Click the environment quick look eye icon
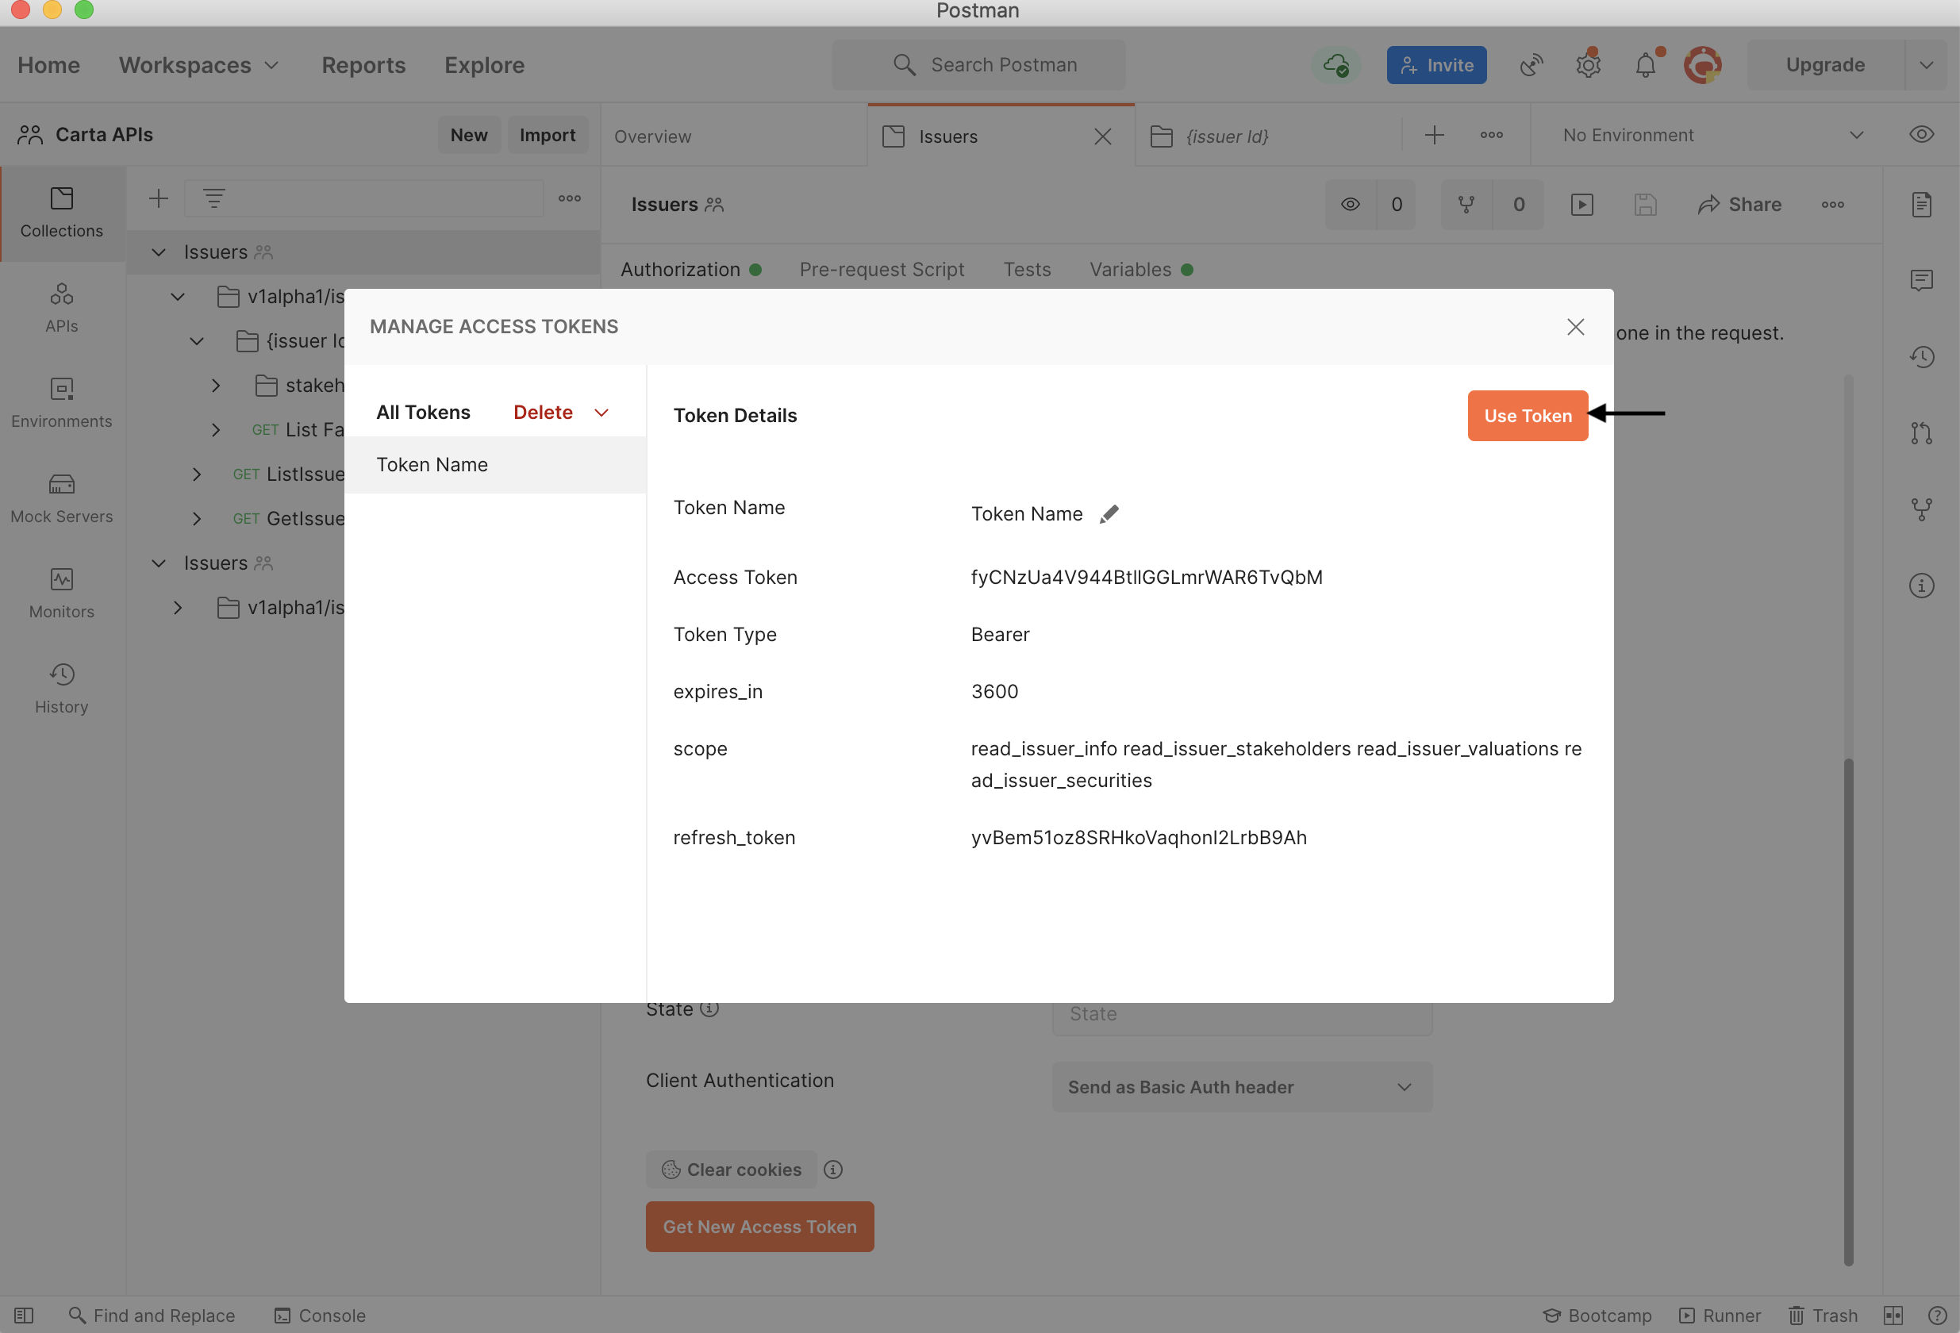The height and width of the screenshot is (1333, 1960). pyautogui.click(x=1921, y=135)
